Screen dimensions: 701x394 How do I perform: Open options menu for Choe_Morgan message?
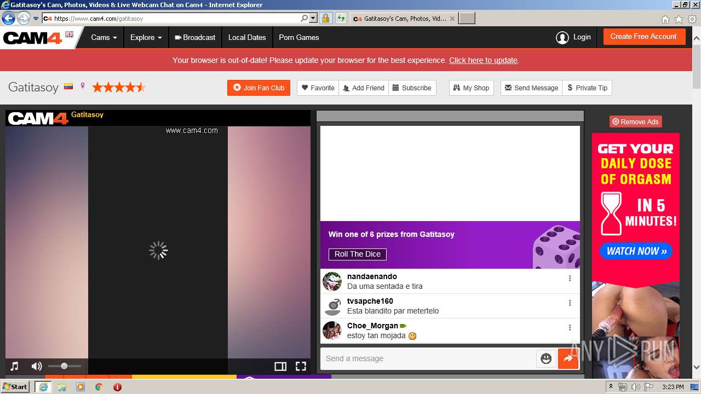tap(570, 327)
